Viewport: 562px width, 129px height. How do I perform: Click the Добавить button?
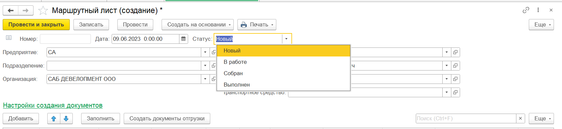pos(21,118)
